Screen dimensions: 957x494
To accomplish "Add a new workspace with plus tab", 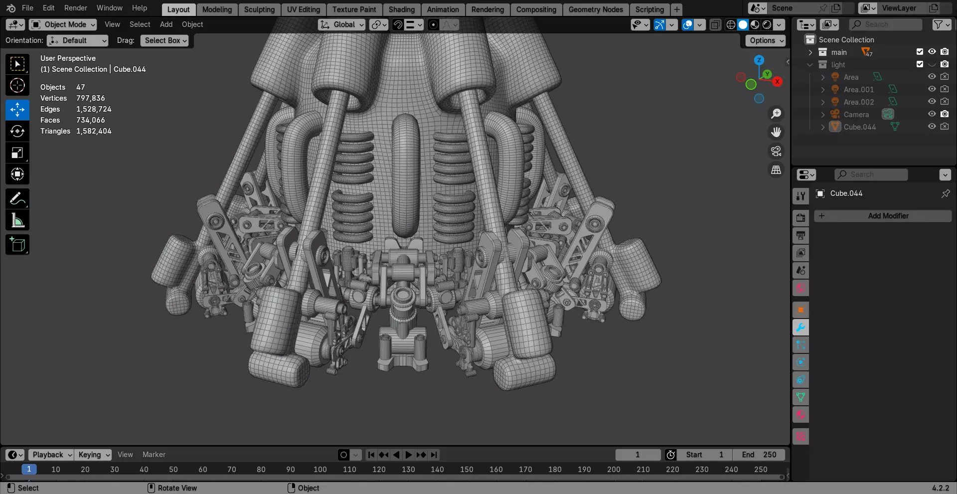I will (x=676, y=9).
